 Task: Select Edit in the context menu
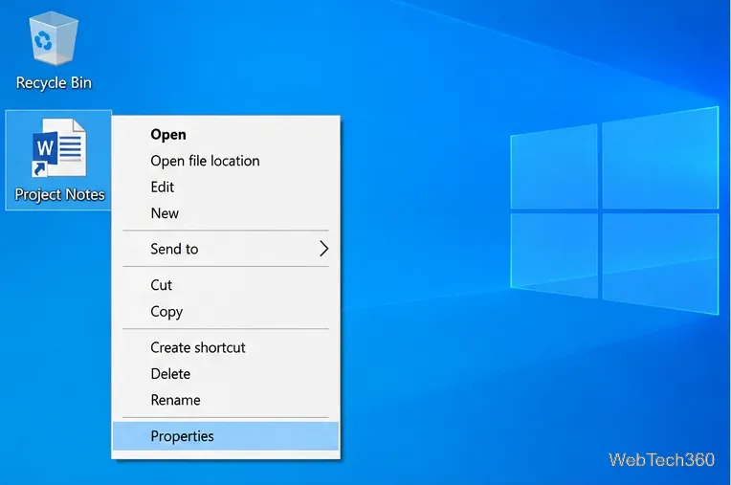[226, 187]
